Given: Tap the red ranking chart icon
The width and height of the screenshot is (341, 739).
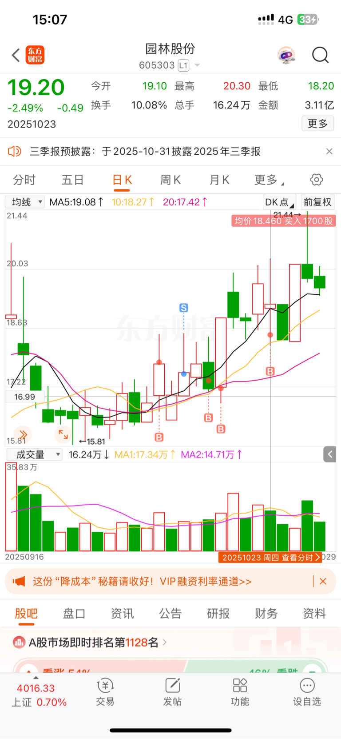Looking at the screenshot, I should coord(19,642).
